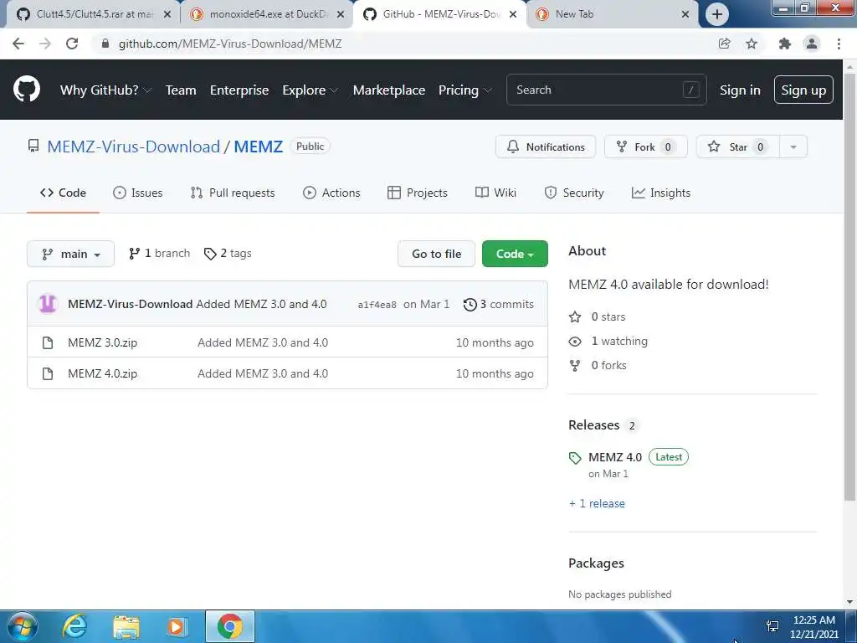The image size is (857, 643).
Task: Click the MEMZ-Virus-Download owner link in header
Action: click(x=133, y=147)
